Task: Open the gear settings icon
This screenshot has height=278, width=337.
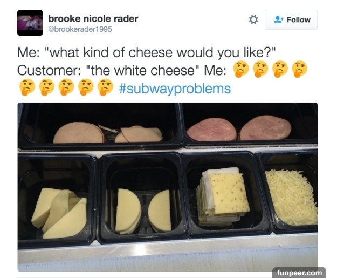Action: click(x=253, y=19)
